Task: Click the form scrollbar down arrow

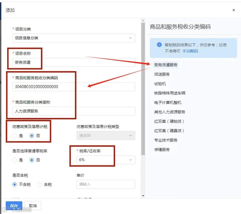Action: point(143,196)
